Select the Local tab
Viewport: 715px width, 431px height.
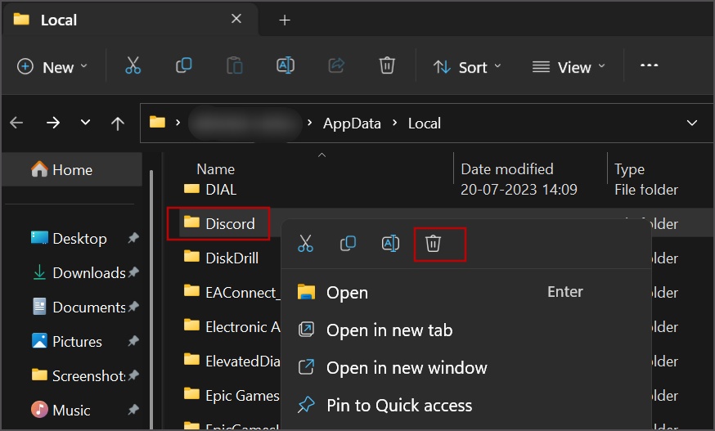tap(130, 20)
